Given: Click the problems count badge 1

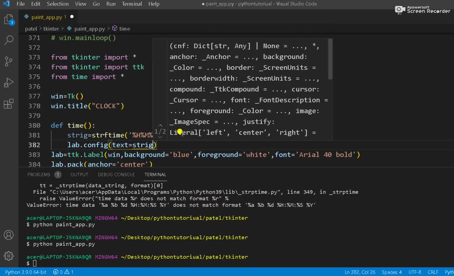Looking at the screenshot, I should point(58,174).
